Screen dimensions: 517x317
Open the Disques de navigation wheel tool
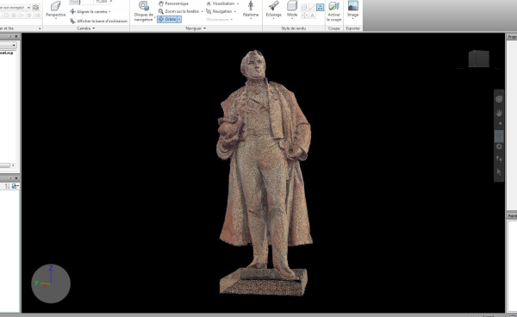coord(143,11)
